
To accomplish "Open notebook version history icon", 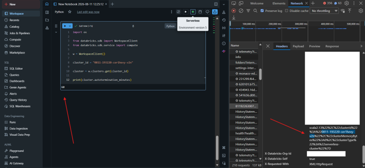I will [x=224, y=20].
